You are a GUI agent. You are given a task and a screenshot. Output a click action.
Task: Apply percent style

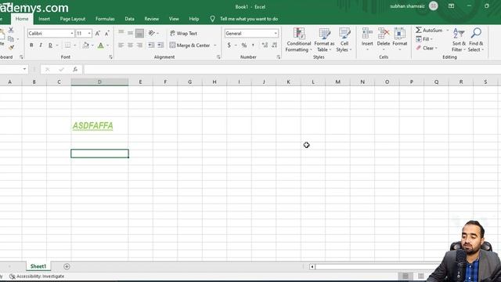244,45
